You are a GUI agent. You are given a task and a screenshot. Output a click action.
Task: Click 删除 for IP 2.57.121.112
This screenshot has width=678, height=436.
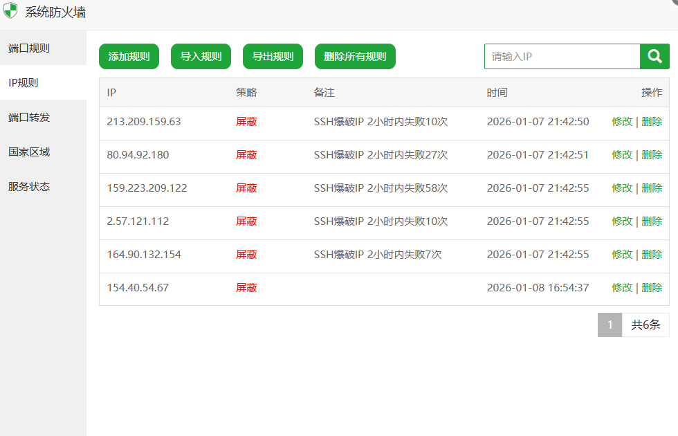point(652,221)
